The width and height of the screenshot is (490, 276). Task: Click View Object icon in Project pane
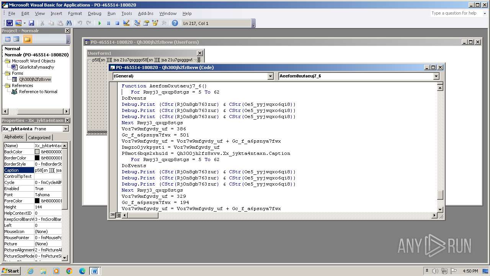point(16,39)
